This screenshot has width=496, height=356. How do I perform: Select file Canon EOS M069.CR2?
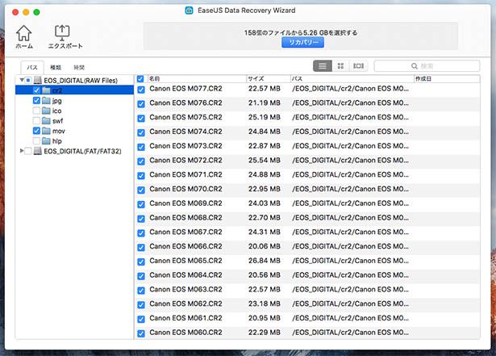(x=185, y=203)
